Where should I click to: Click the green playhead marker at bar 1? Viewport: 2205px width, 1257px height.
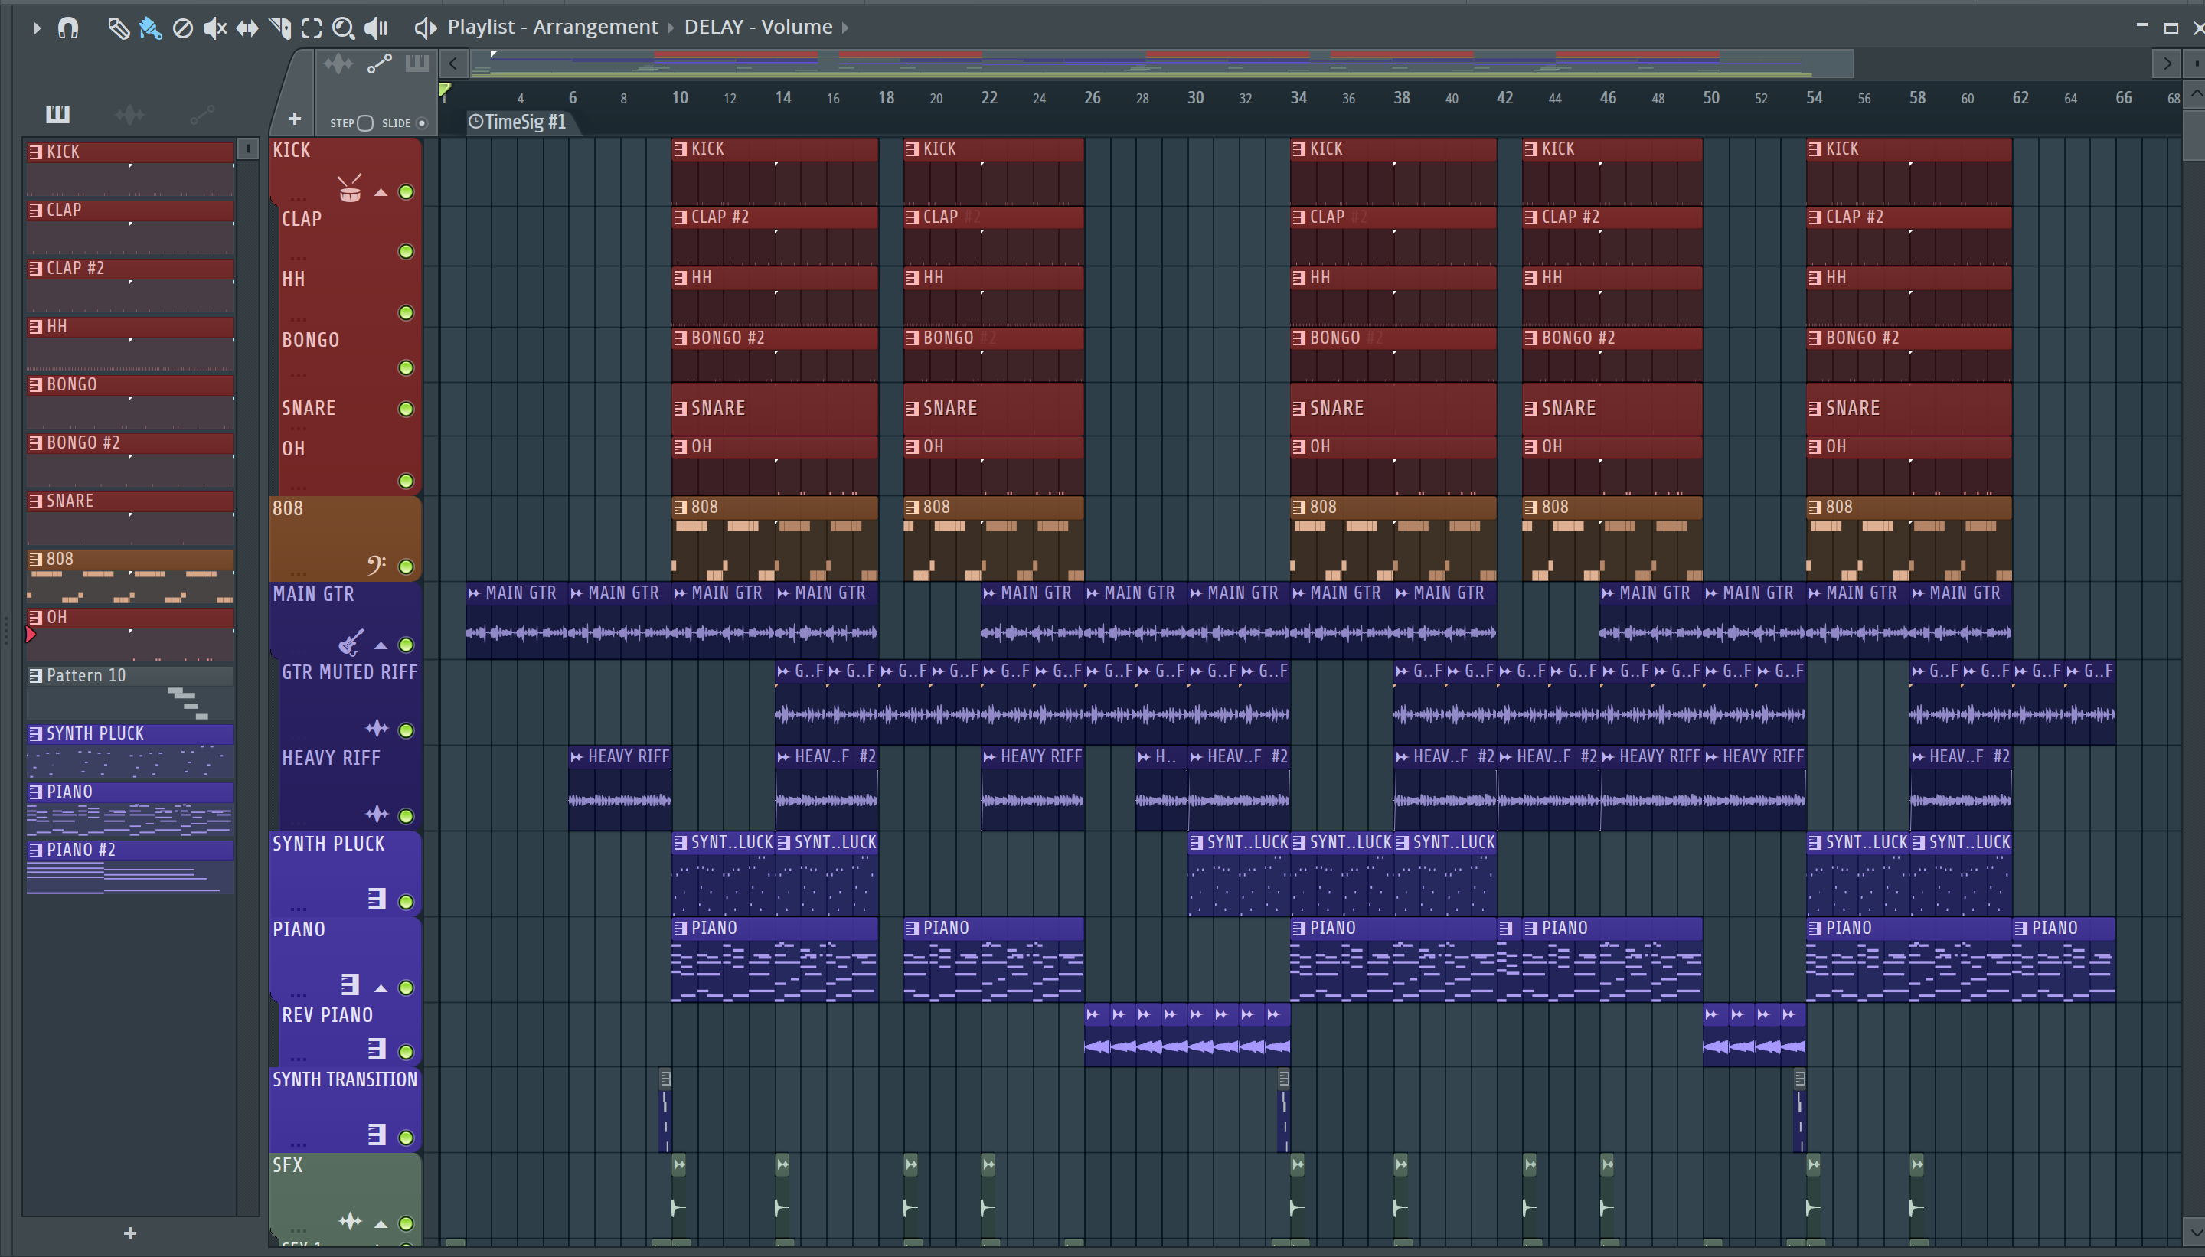pyautogui.click(x=445, y=90)
